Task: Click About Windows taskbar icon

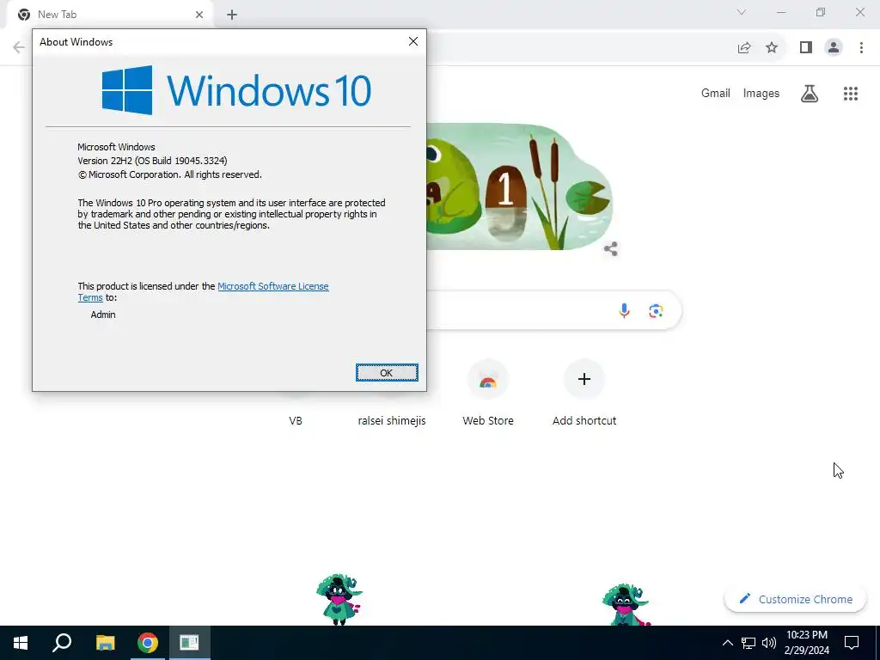Action: coord(190,643)
